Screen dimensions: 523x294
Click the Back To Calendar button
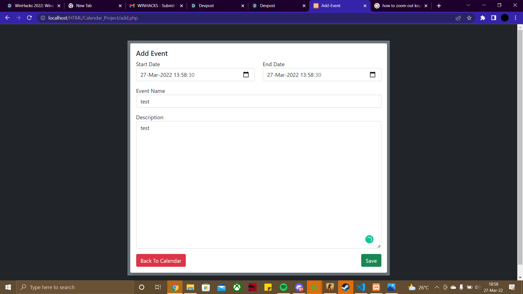pyautogui.click(x=161, y=261)
